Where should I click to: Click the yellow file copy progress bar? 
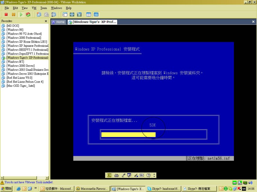(x=128, y=134)
